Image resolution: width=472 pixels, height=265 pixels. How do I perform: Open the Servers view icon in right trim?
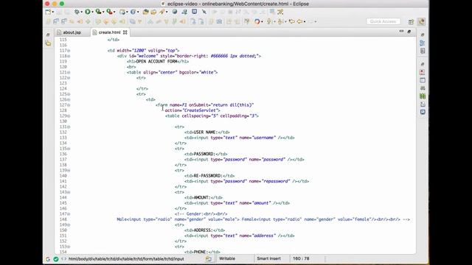click(x=423, y=88)
